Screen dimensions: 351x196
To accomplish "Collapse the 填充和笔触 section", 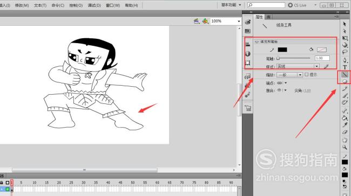I will click(x=256, y=41).
